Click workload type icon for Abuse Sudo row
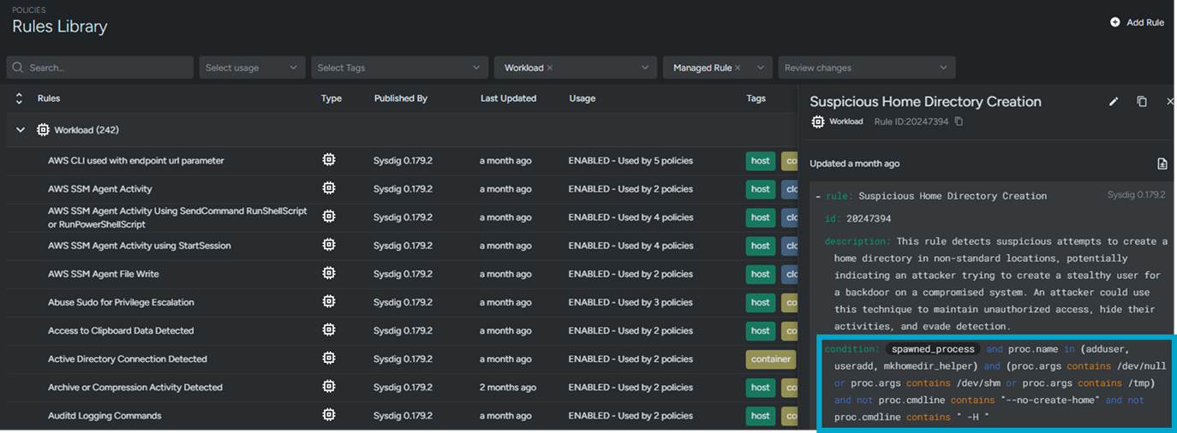Viewport: 1177px width, 433px height. pyautogui.click(x=328, y=302)
